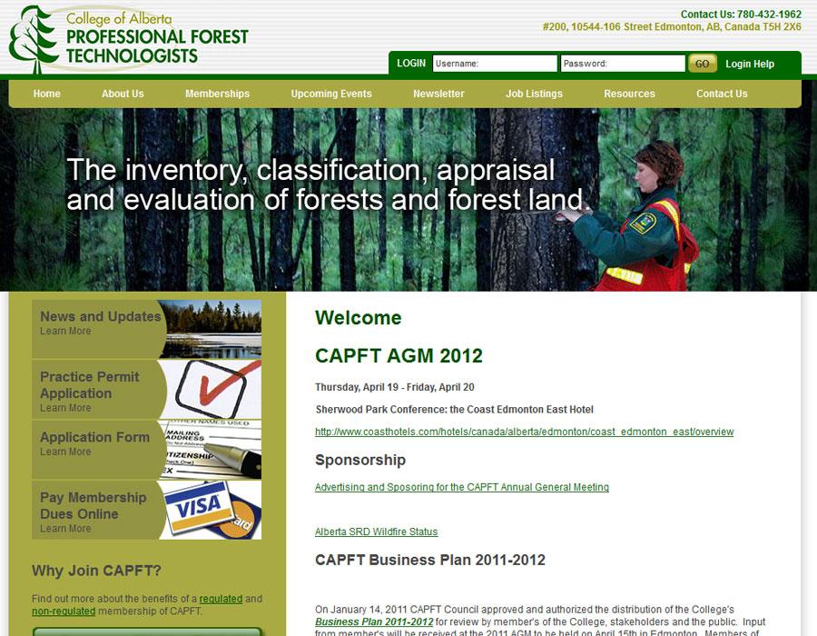Click the forest technologist banner image
Image resolution: width=817 pixels, height=636 pixels.
click(x=408, y=199)
